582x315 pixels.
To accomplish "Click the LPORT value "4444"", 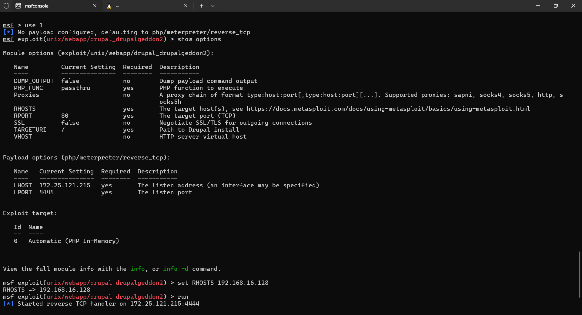I will click(46, 192).
